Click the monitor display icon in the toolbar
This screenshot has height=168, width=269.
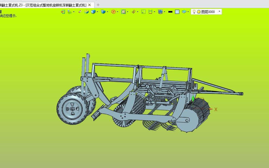tap(160, 12)
